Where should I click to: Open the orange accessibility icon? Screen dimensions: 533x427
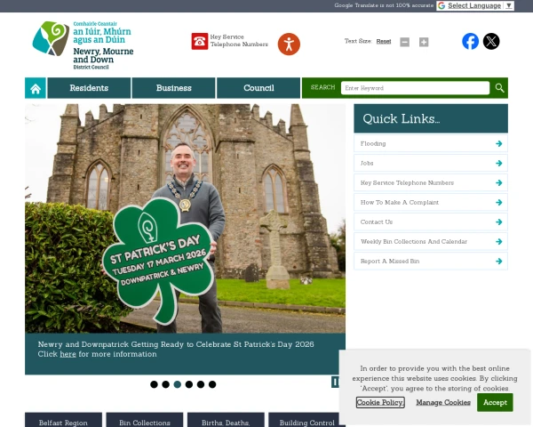click(289, 44)
